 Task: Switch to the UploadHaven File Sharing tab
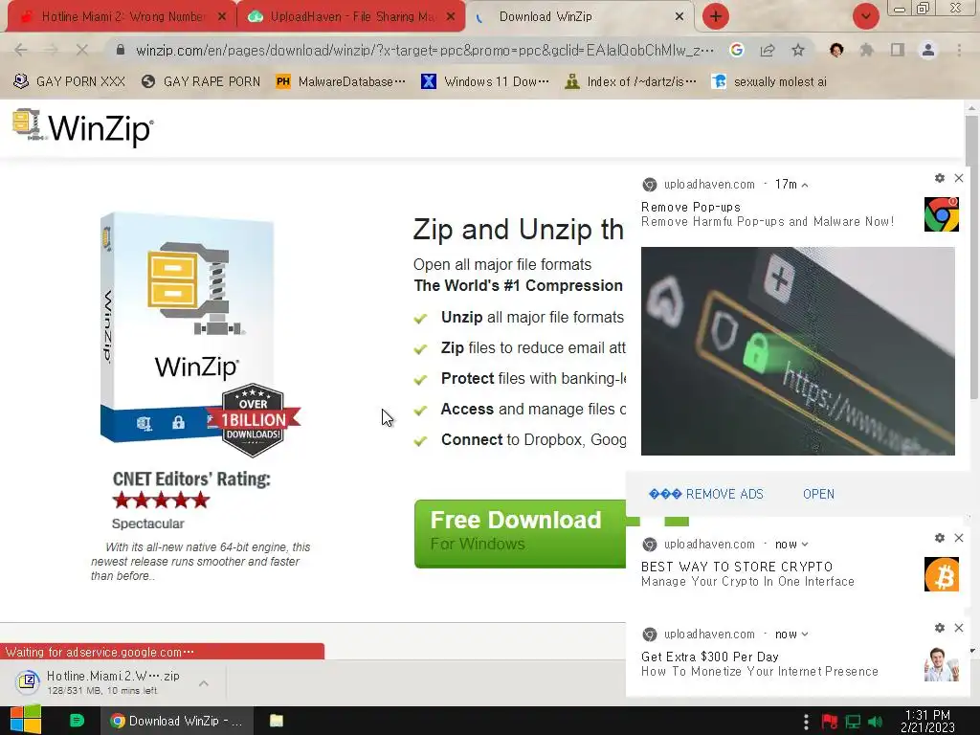coord(350,17)
